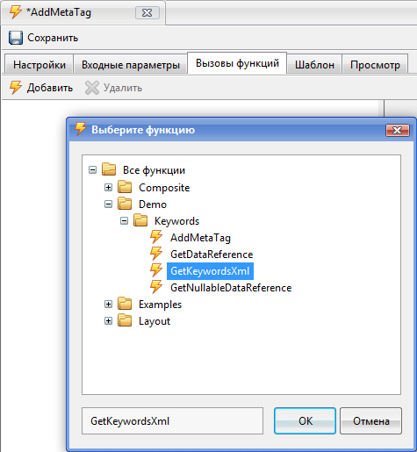Select the Demo tree item
The width and height of the screenshot is (417, 452).
153,204
